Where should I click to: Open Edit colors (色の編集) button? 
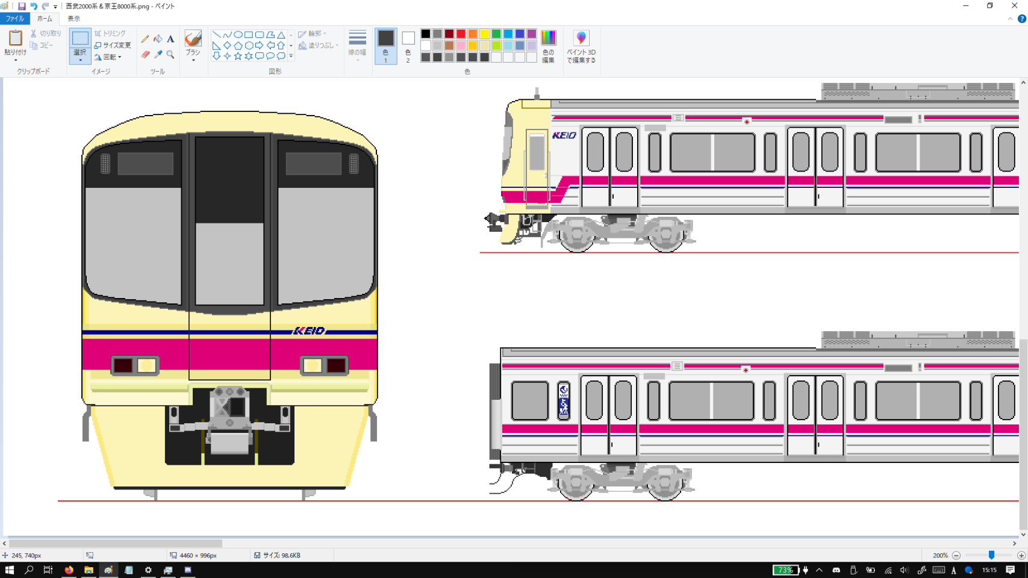pyautogui.click(x=548, y=46)
